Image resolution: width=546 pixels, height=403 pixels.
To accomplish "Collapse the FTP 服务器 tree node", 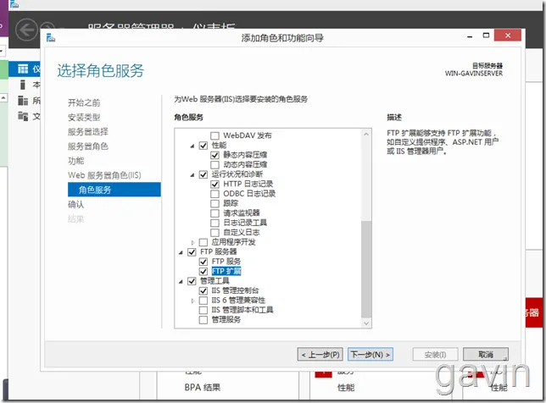I will pyautogui.click(x=181, y=252).
